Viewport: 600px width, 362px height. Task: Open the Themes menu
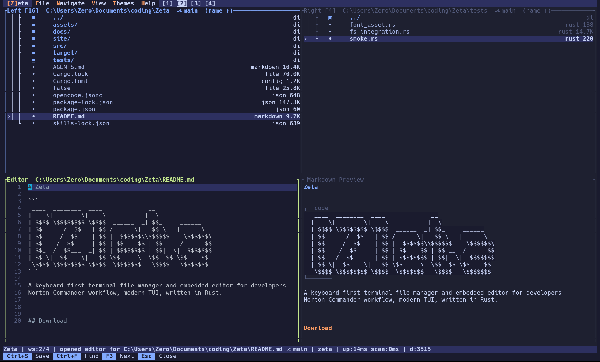coord(123,3)
